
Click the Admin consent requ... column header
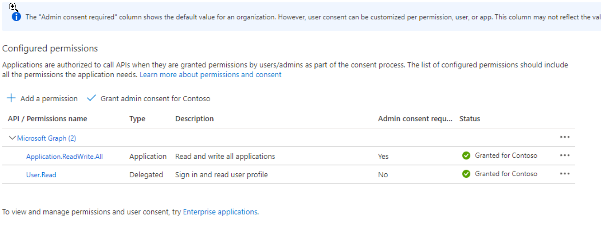point(415,119)
